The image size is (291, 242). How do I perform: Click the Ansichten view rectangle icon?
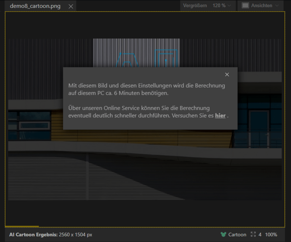[x=245, y=6]
